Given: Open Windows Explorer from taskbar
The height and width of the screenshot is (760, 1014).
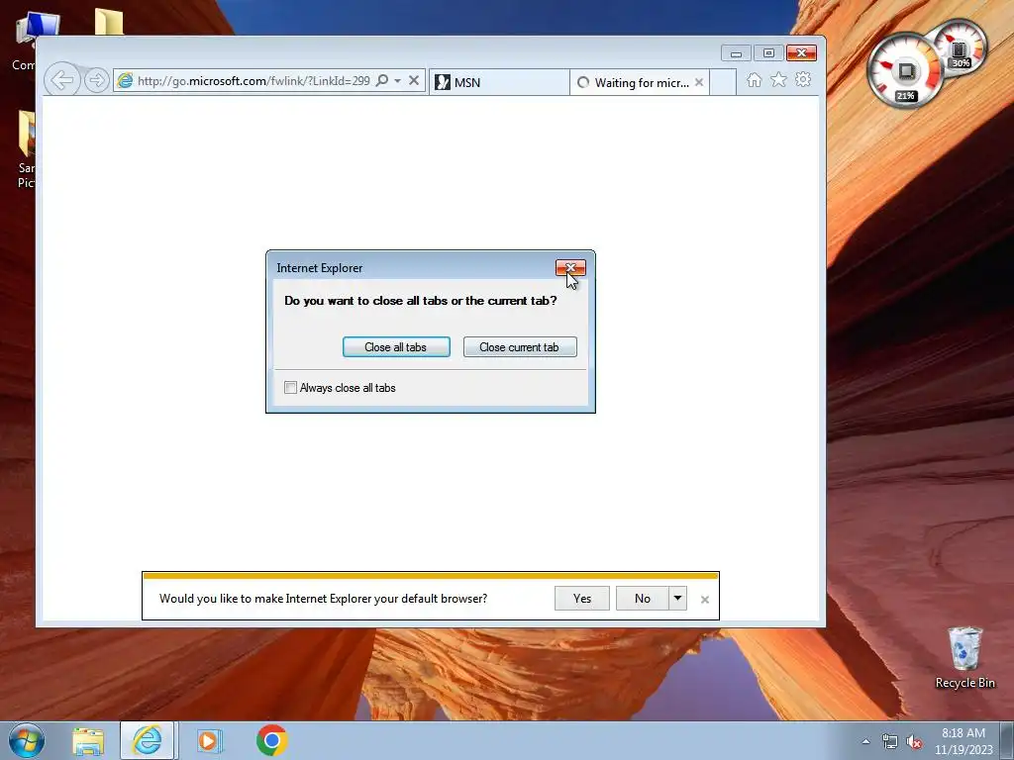Looking at the screenshot, I should (88, 741).
